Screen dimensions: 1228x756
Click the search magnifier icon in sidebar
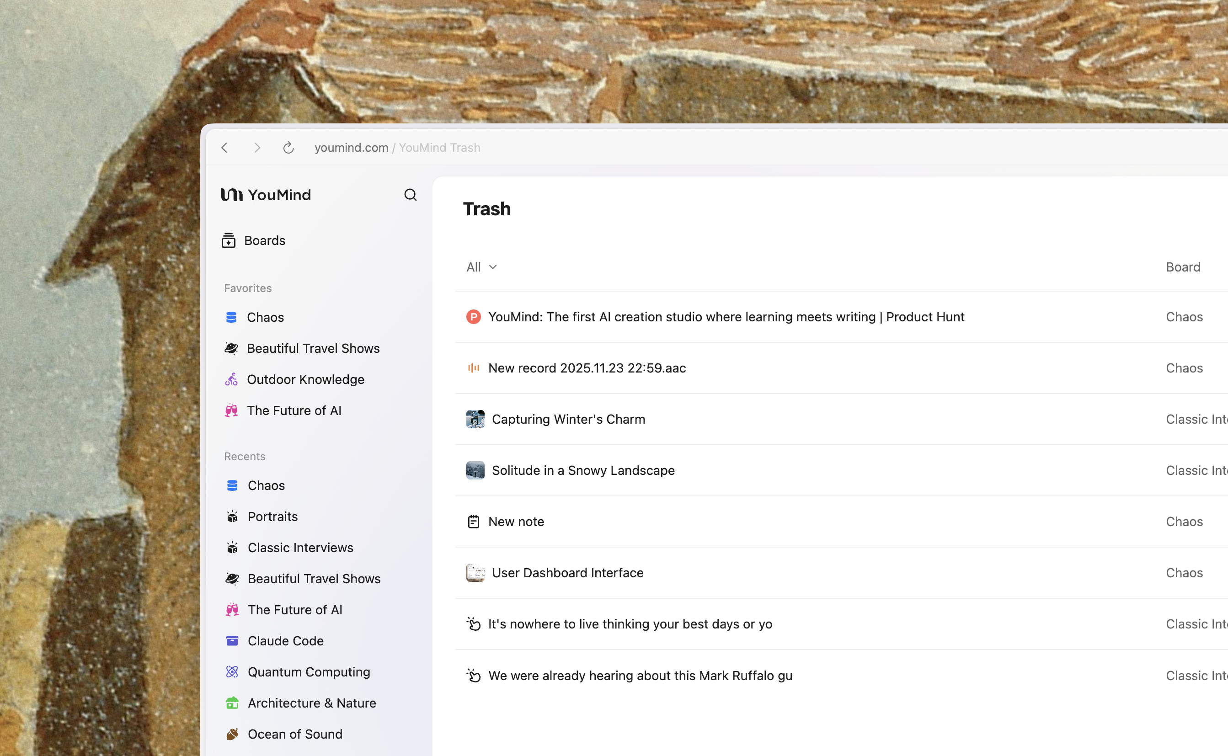click(410, 195)
